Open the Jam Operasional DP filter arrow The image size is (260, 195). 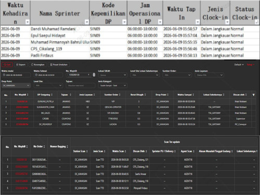(x=160, y=22)
